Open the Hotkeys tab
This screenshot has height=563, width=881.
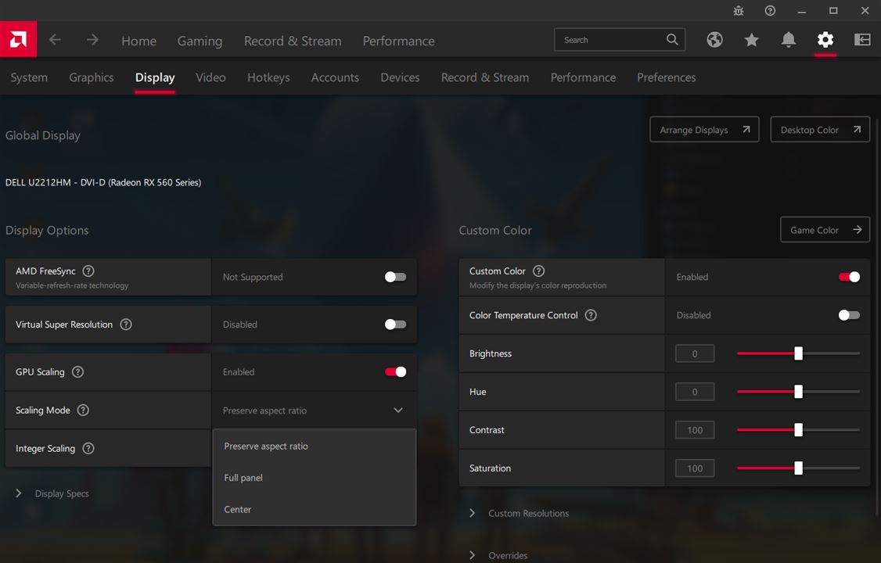point(268,77)
